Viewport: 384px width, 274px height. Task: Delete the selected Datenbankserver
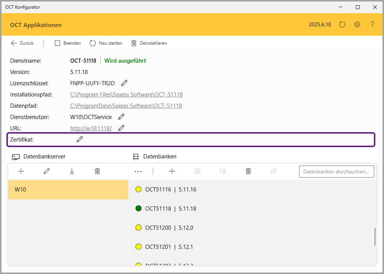coord(98,171)
